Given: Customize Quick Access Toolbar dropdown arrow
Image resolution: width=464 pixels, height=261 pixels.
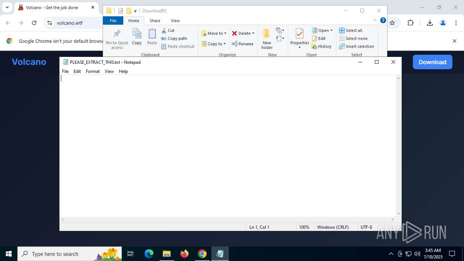Looking at the screenshot, I should pyautogui.click(x=135, y=11).
